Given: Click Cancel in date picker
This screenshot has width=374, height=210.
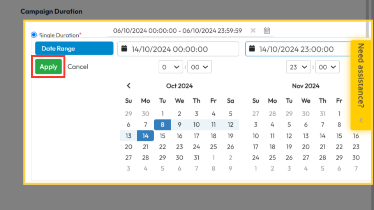Looking at the screenshot, I should point(78,66).
